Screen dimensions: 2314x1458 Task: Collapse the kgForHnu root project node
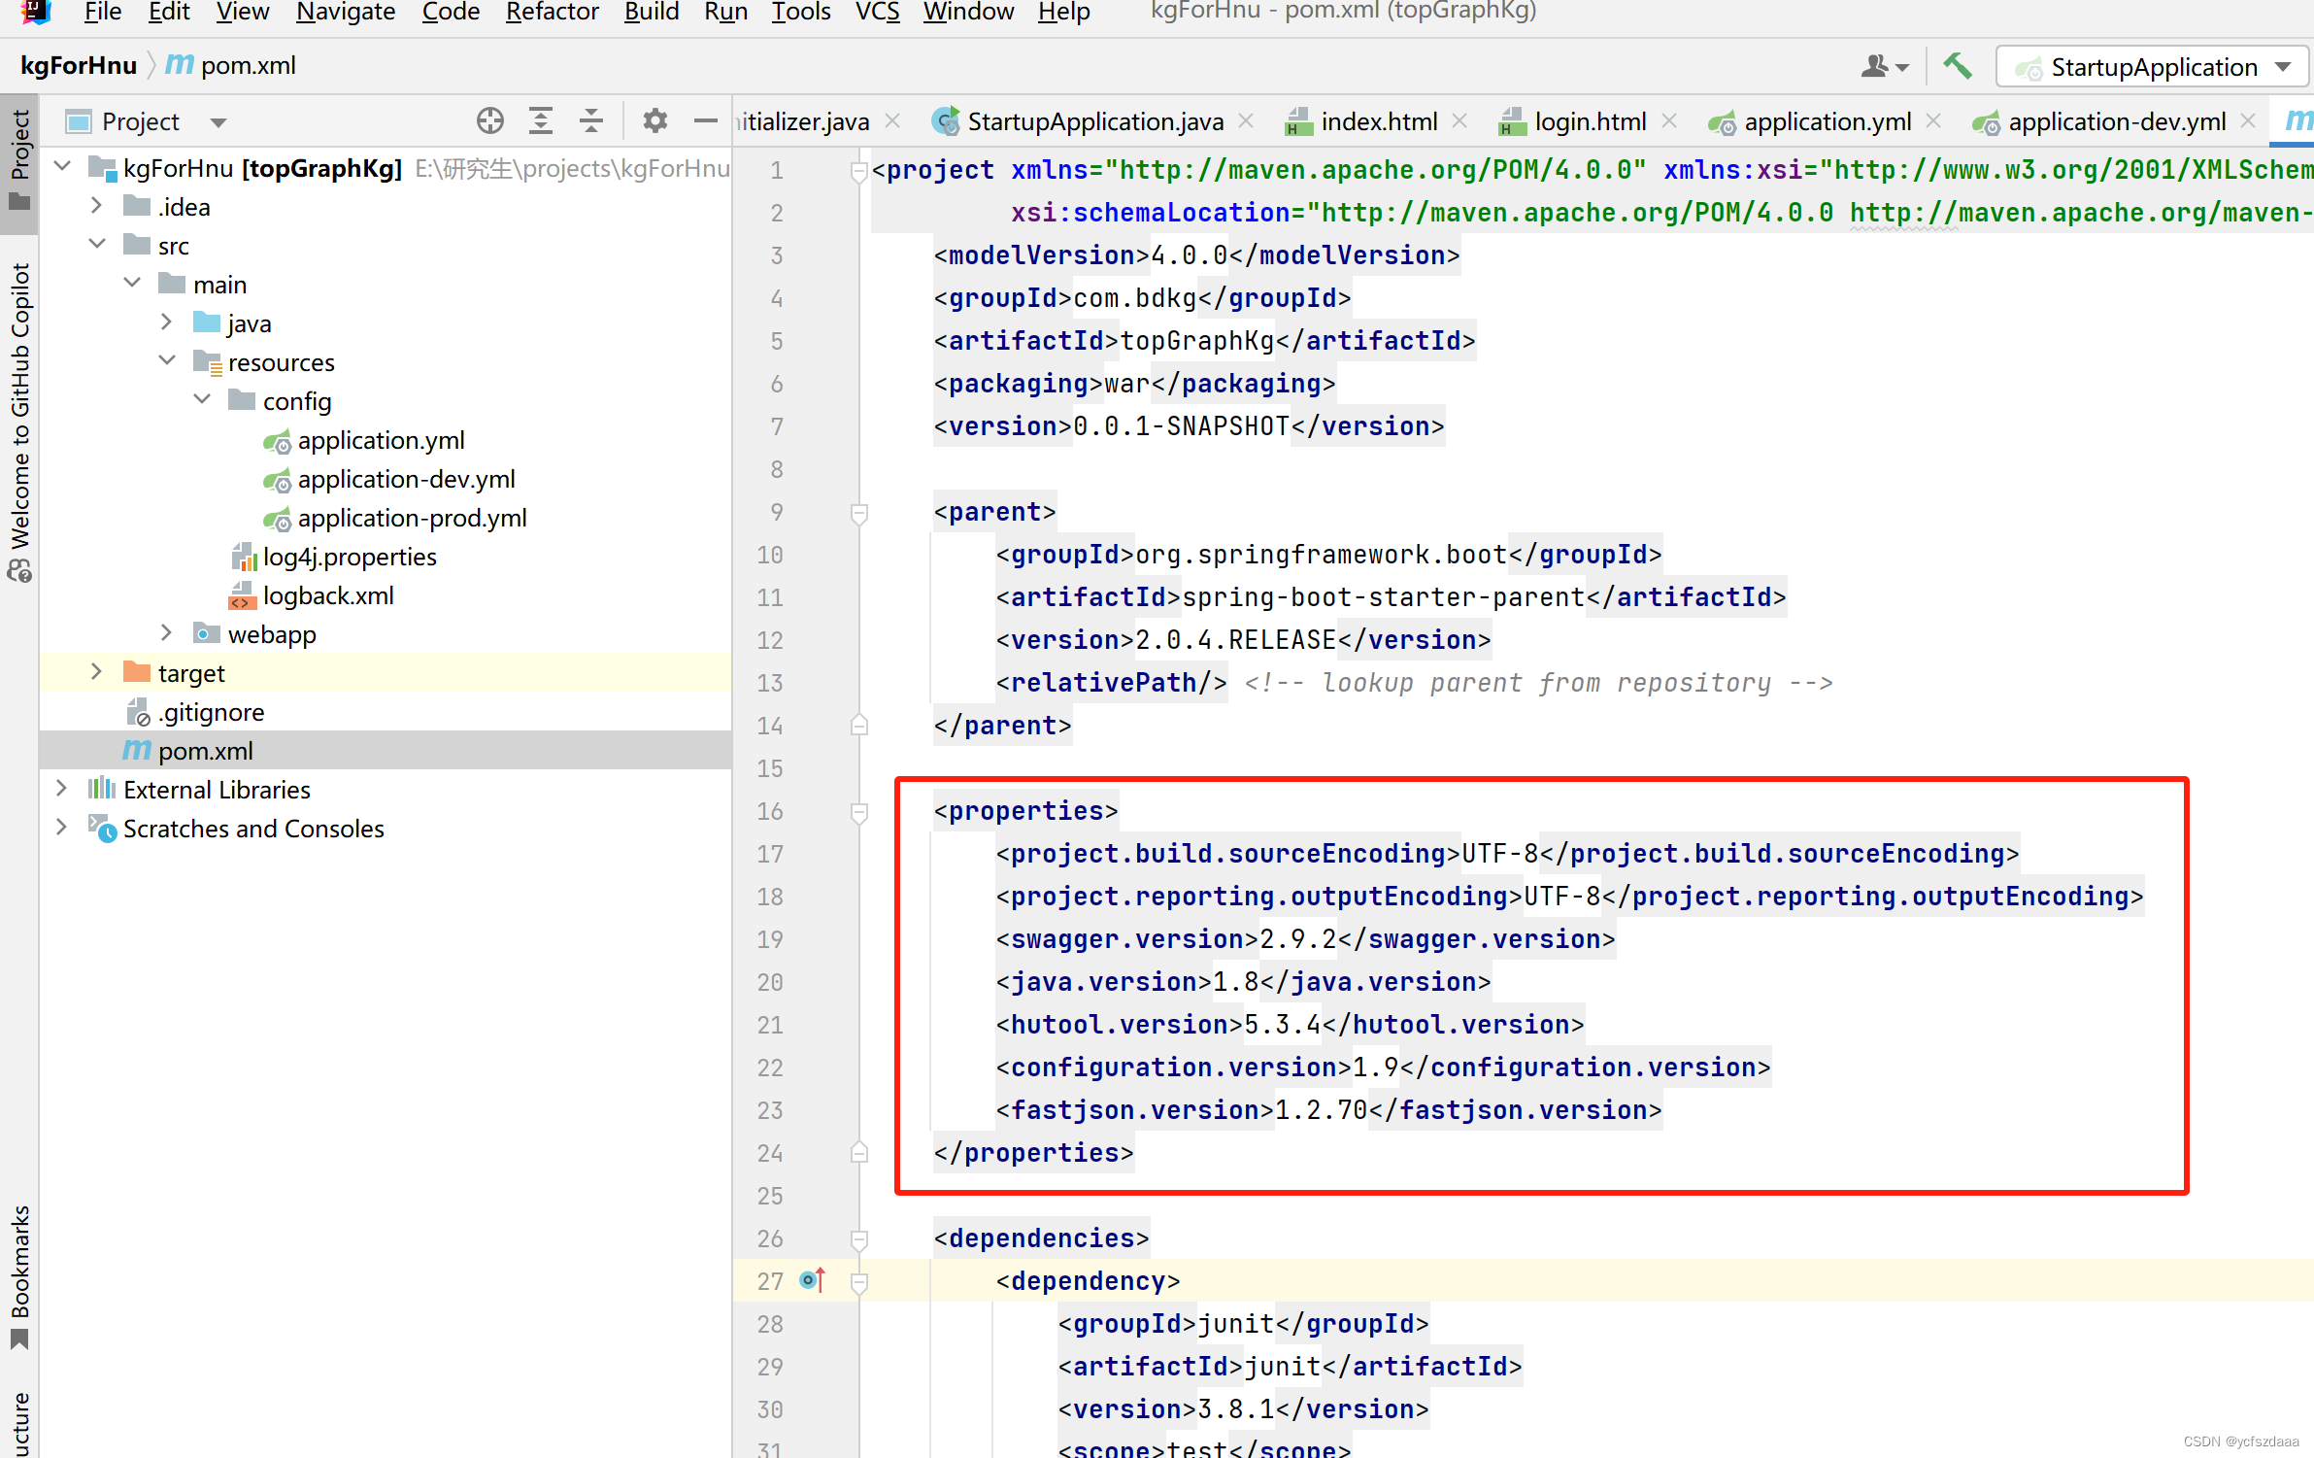tap(63, 167)
